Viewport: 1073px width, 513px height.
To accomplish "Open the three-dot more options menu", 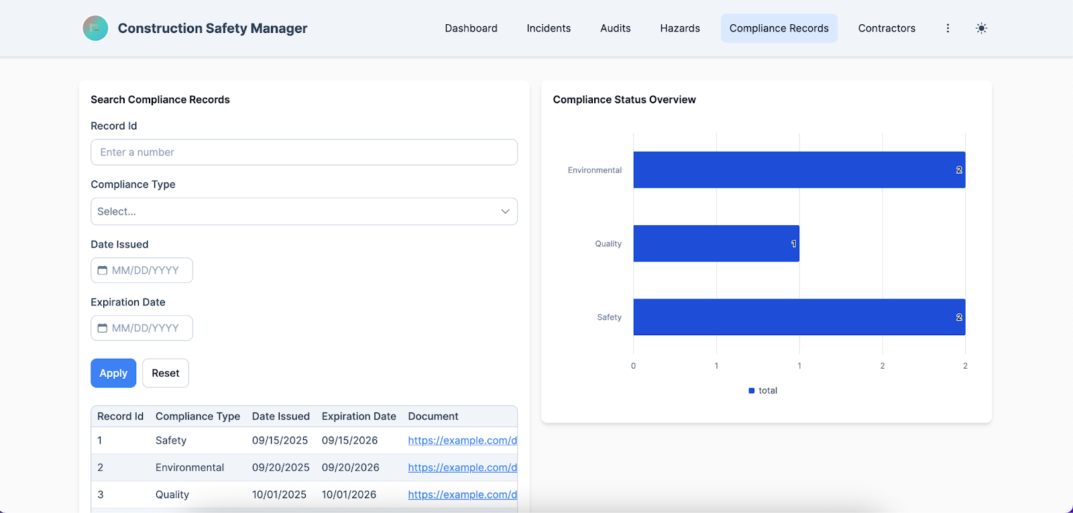I will tap(948, 28).
